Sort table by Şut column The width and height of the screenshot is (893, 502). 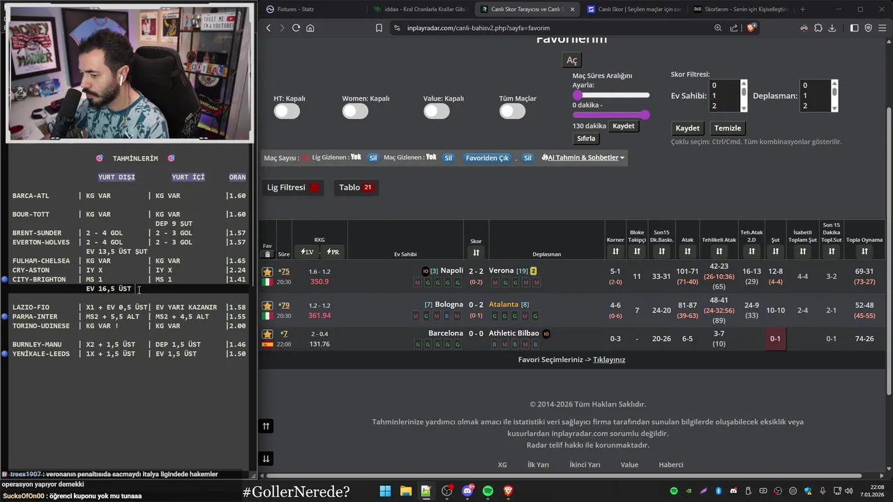click(775, 251)
